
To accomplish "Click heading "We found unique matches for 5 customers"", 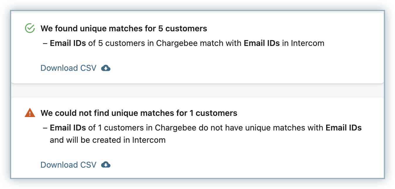I will tap(124, 28).
